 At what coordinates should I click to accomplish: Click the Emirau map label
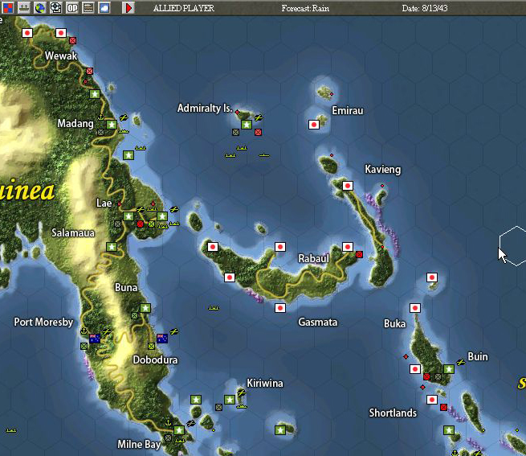point(348,110)
